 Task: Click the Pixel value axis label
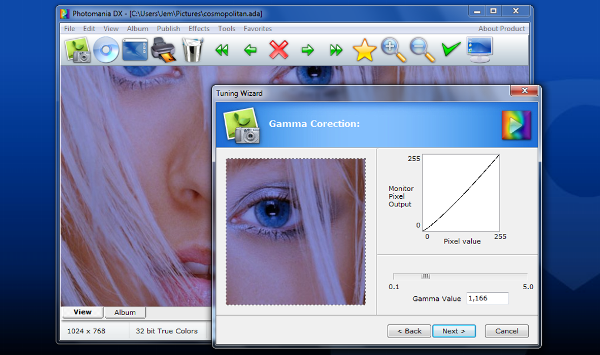pyautogui.click(x=462, y=241)
